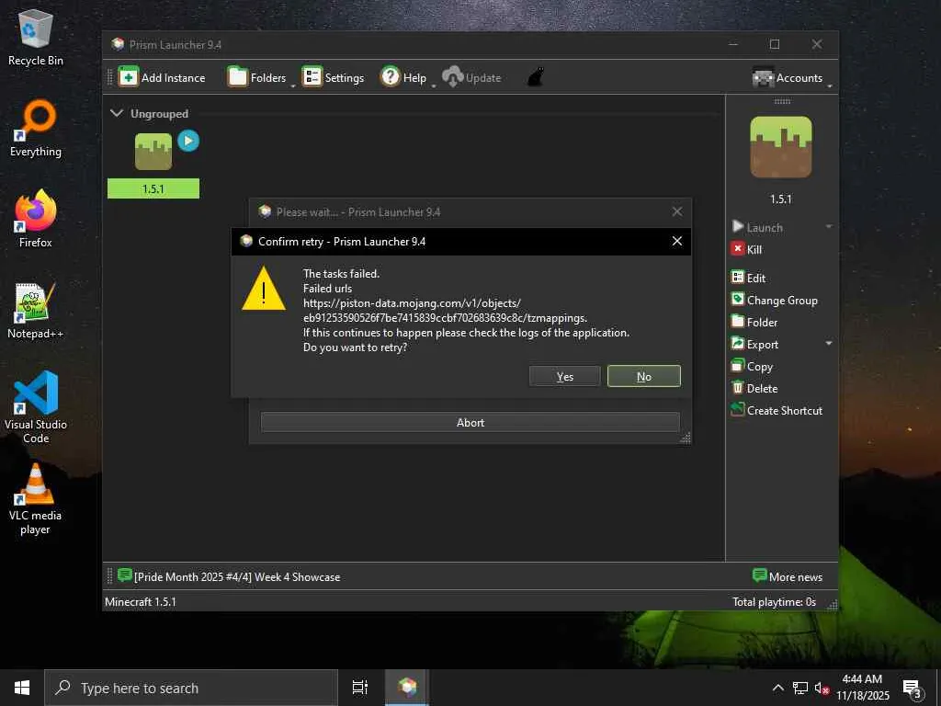Click the muted volume tray icon
Image resolution: width=941 pixels, height=706 pixels.
click(x=822, y=688)
